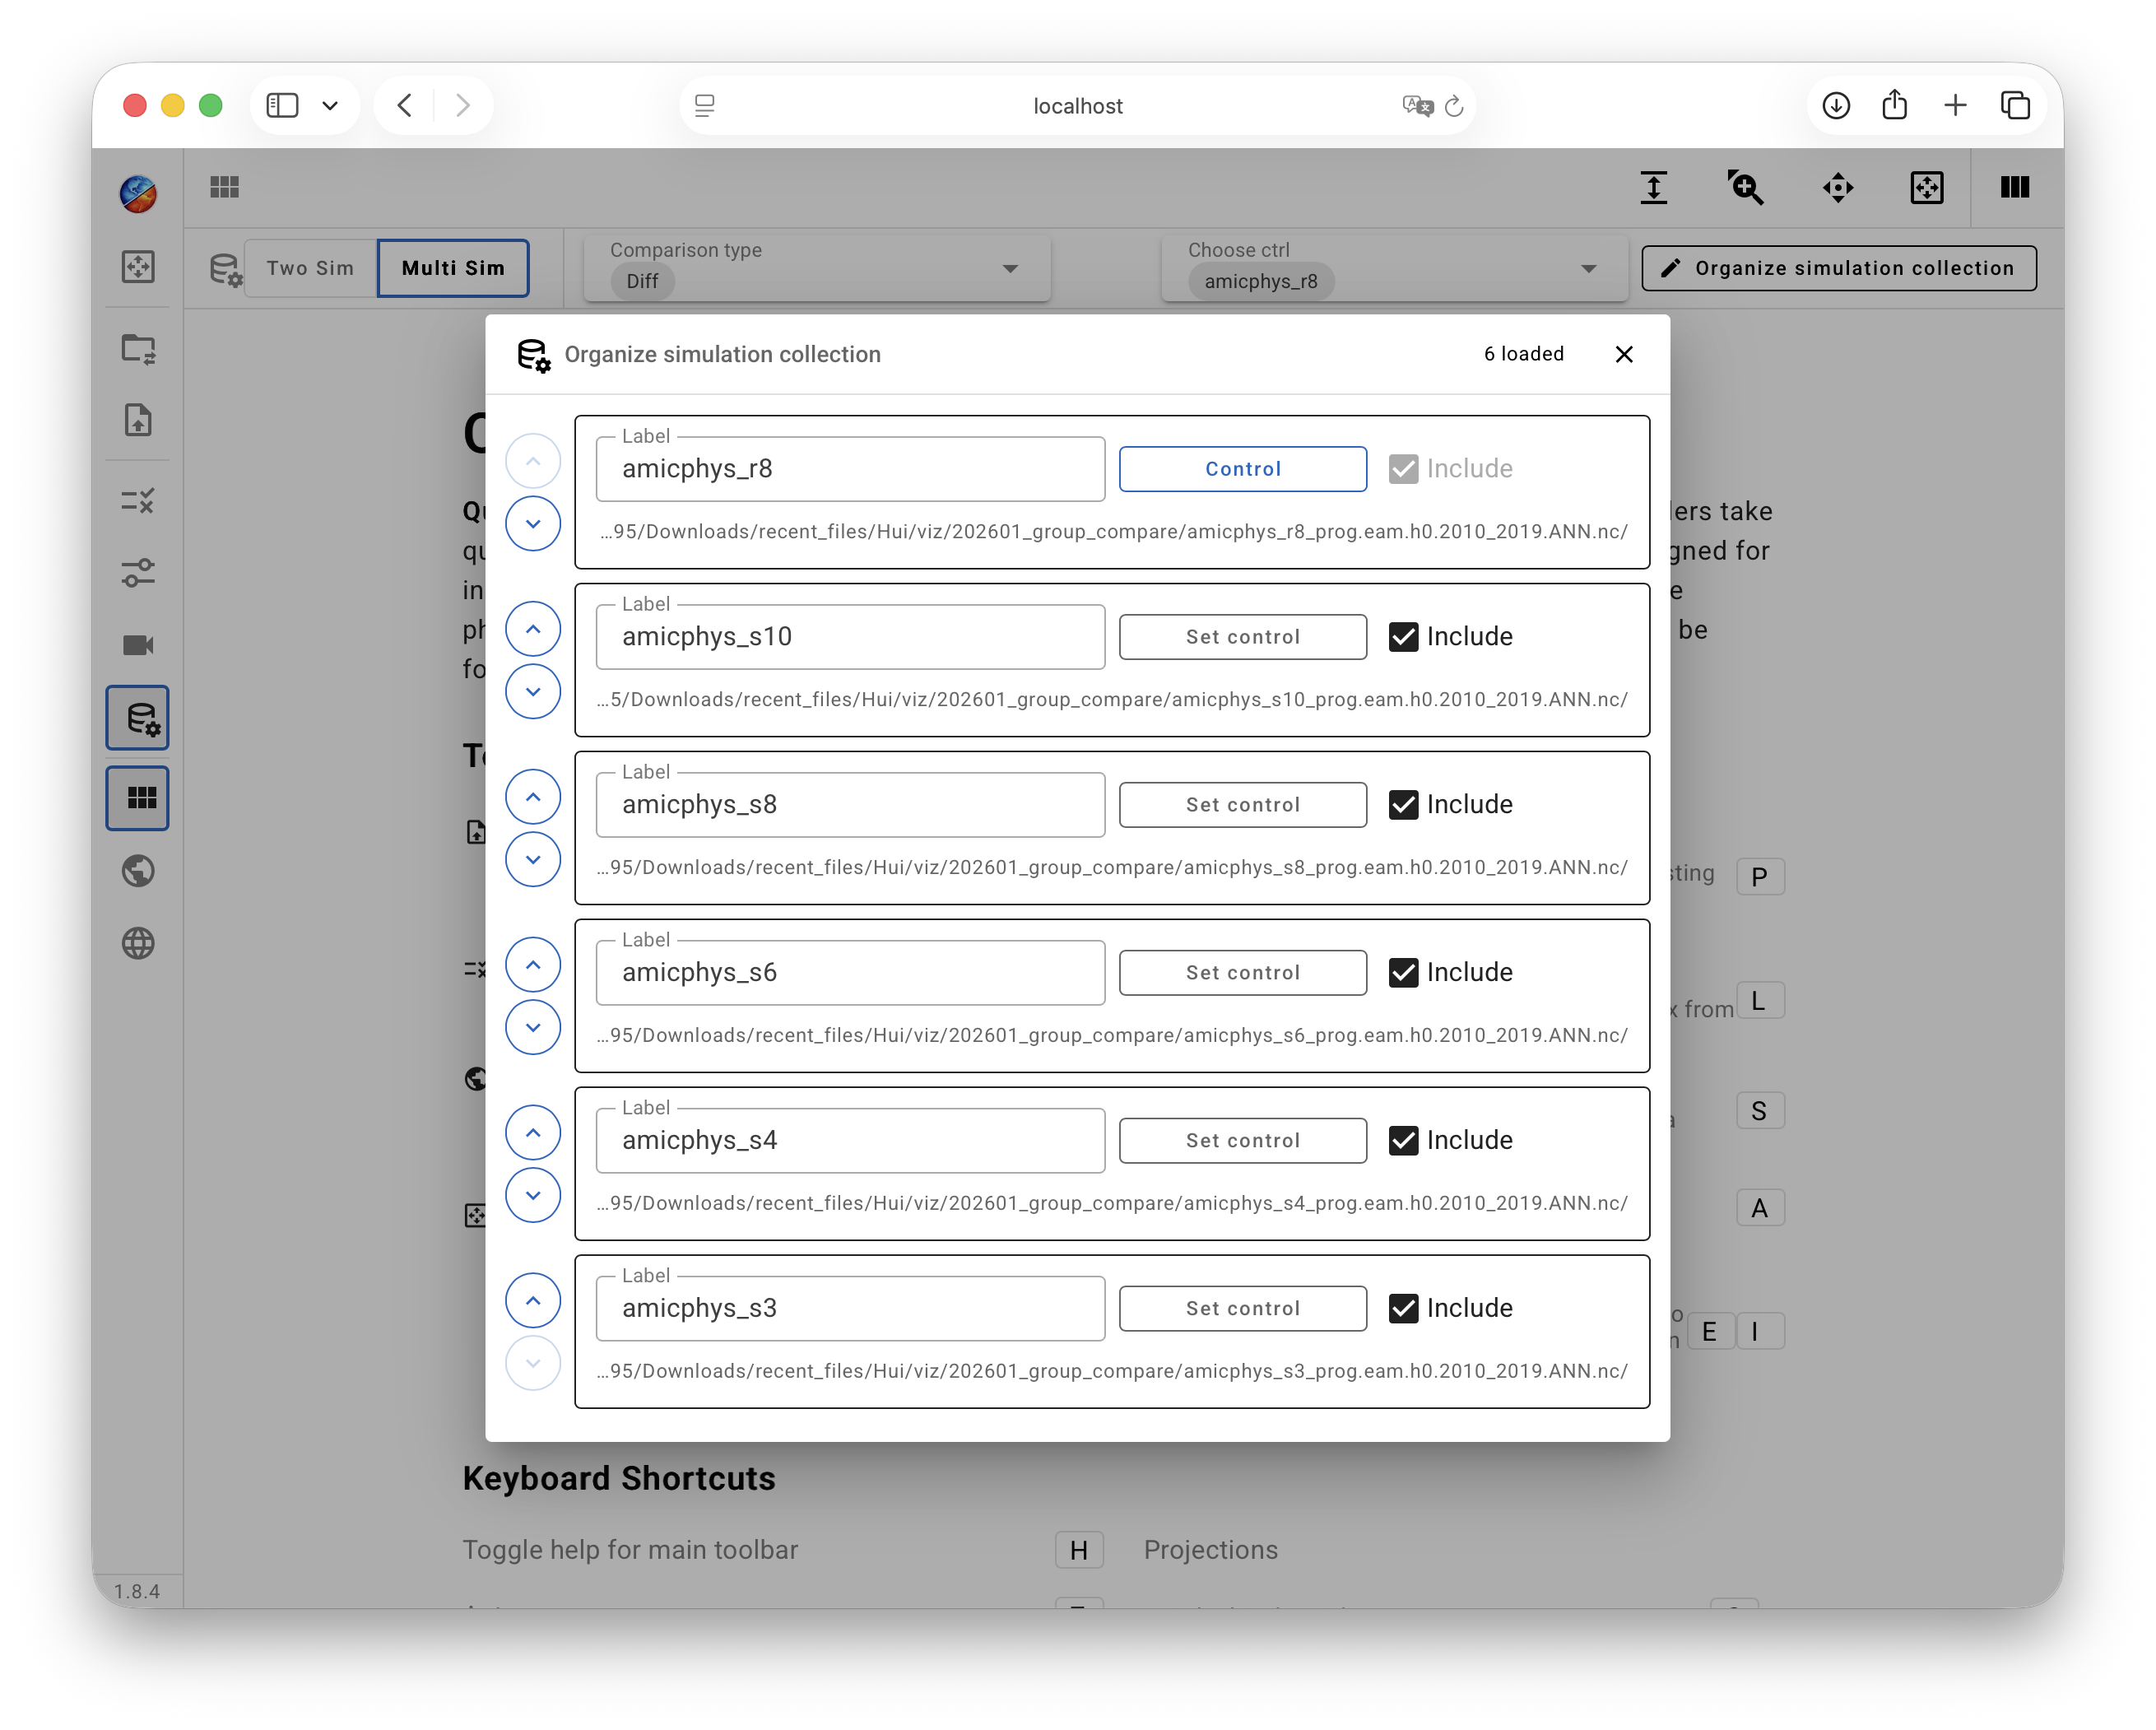
Task: Move amicphys_s3 up in the list
Action: [533, 1301]
